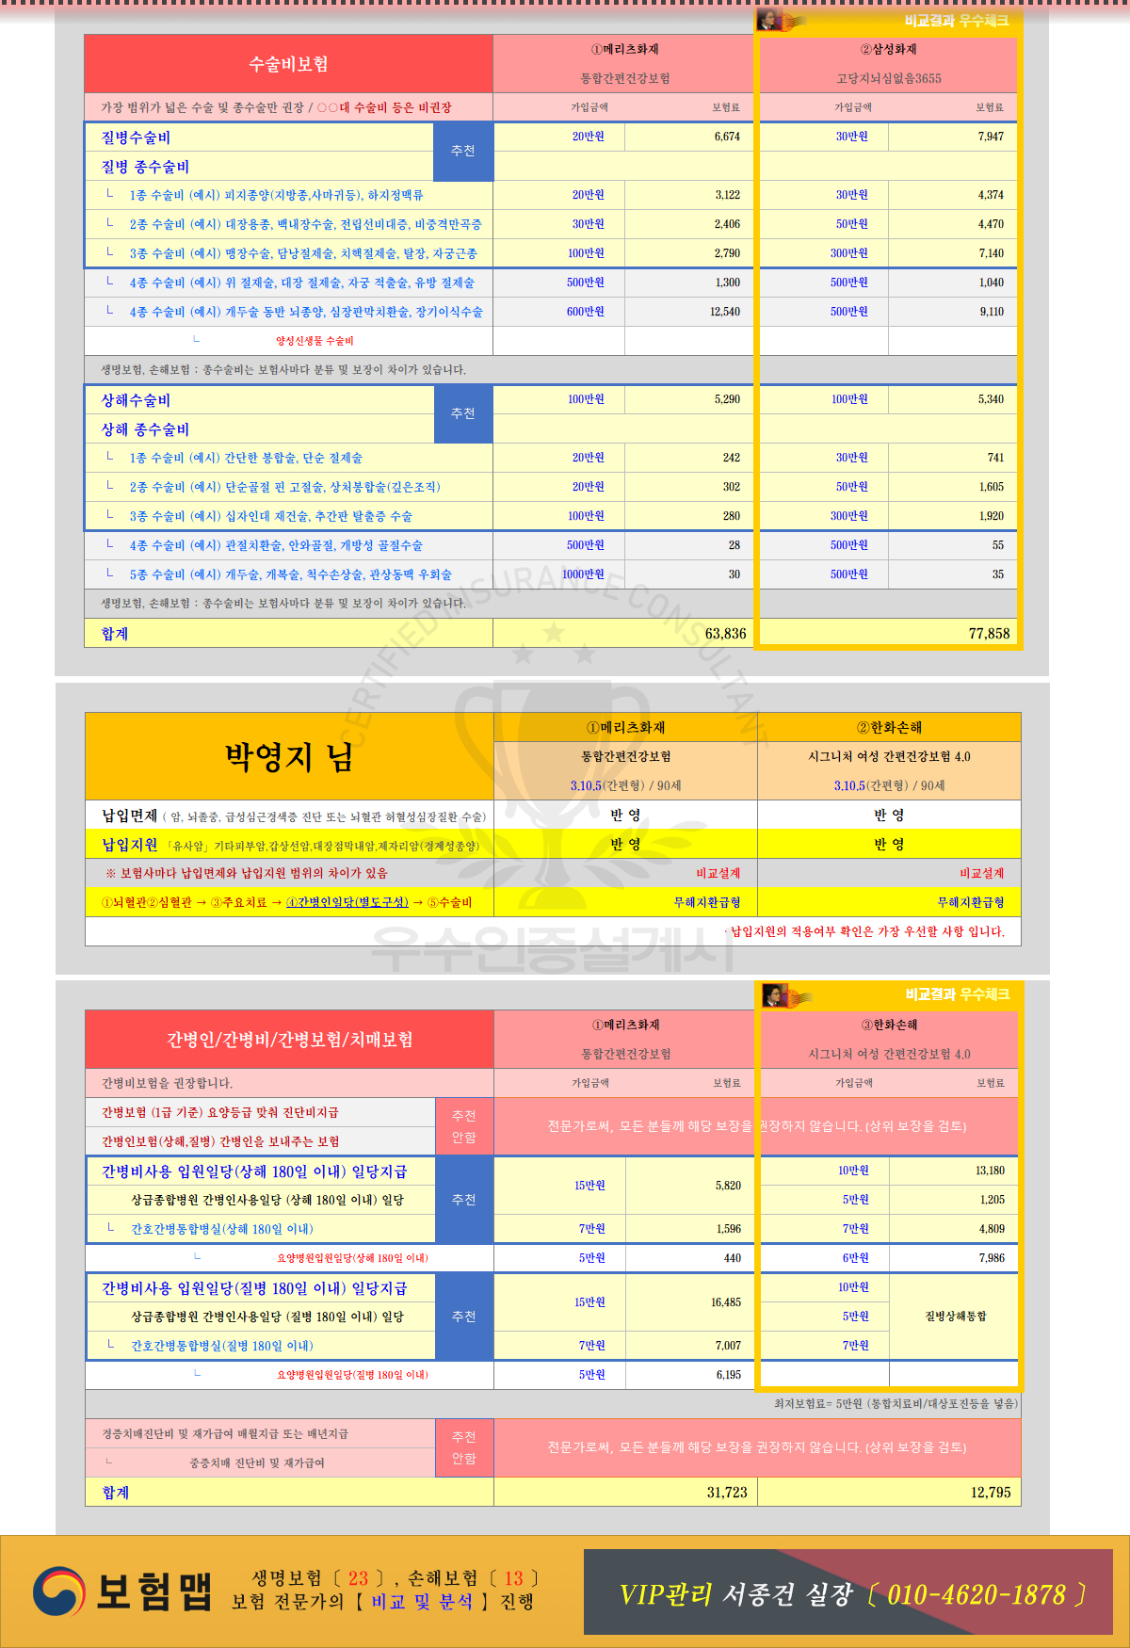Click the 63,836 total premium
This screenshot has width=1130, height=1648.
click(x=725, y=634)
